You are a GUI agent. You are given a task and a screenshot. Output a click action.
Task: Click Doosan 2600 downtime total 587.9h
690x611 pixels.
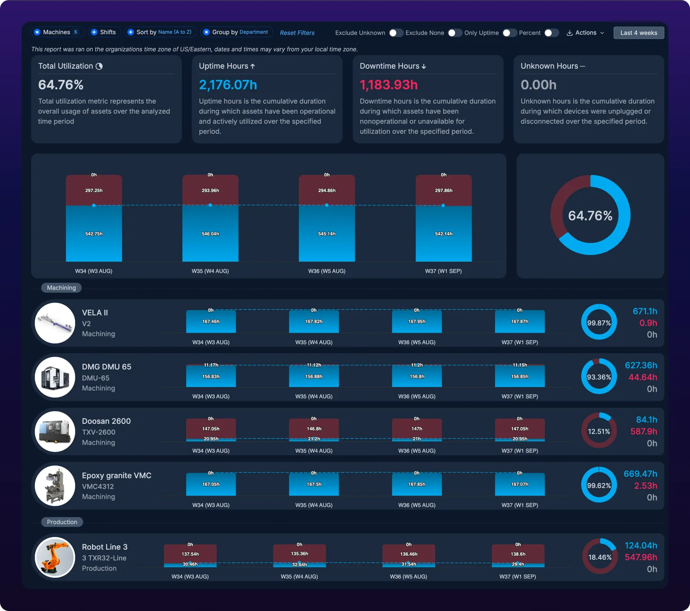(644, 431)
